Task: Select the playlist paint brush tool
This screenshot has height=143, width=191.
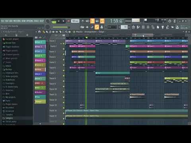Action: (x=47, y=32)
